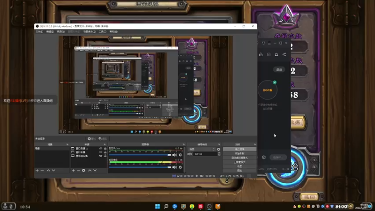Click the bell notification icon in side panel
Screen dimensions: 375x211
tap(276, 54)
